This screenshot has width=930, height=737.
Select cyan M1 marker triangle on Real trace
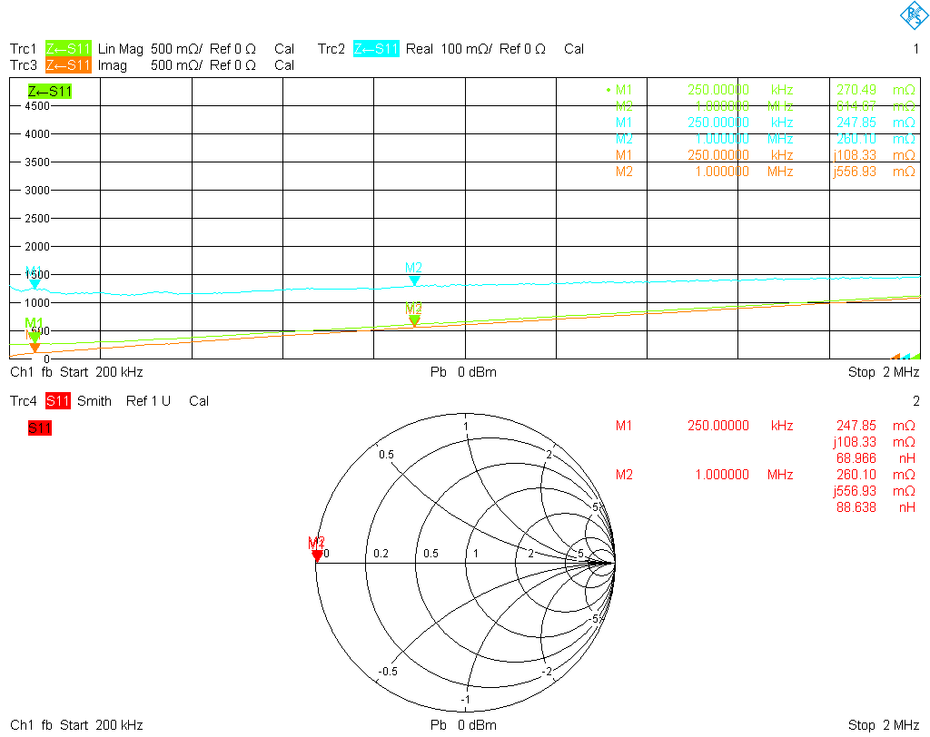tap(35, 285)
